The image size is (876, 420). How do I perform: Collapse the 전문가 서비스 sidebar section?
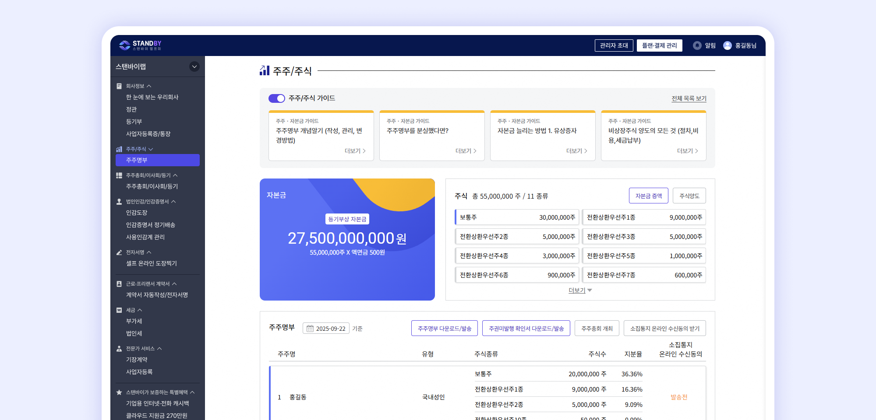point(159,349)
